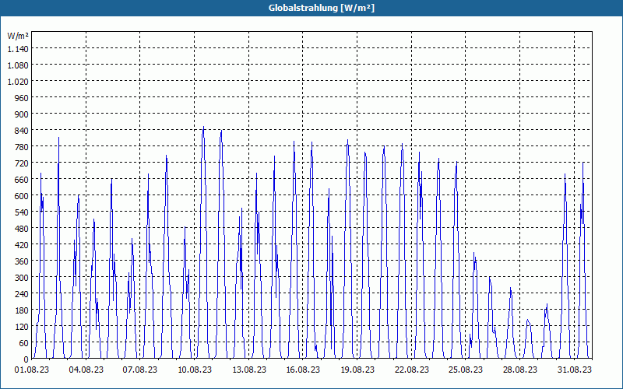Click the 13.08.23 date label

(249, 370)
